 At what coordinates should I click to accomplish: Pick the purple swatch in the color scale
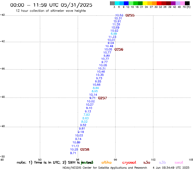(173, 3)
